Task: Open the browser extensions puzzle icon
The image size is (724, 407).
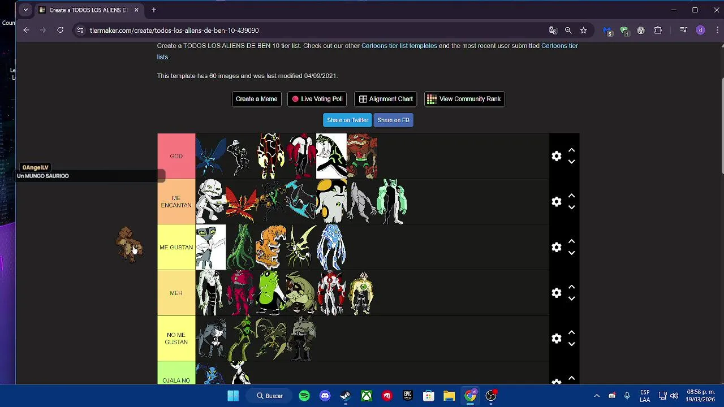Action: point(658,31)
